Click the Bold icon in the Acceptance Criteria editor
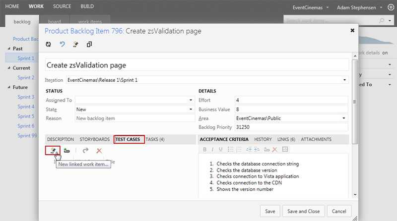This screenshot has width=397, height=221. click(205, 150)
